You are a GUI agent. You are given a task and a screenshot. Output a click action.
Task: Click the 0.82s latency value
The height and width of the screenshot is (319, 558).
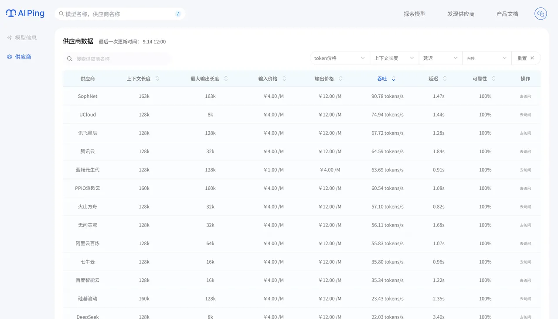[x=439, y=207]
